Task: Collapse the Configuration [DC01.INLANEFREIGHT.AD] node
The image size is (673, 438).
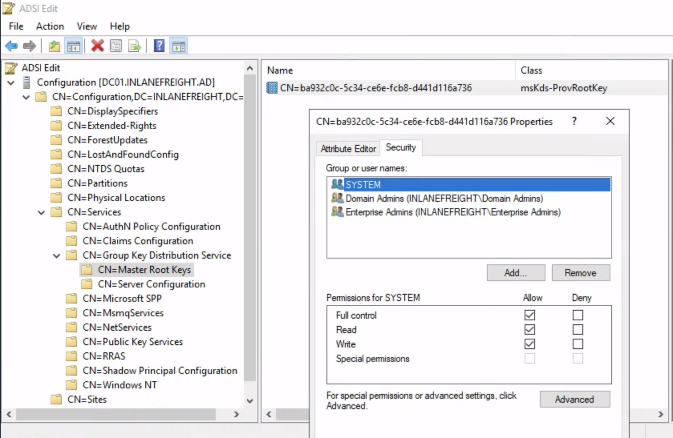Action: 11,82
